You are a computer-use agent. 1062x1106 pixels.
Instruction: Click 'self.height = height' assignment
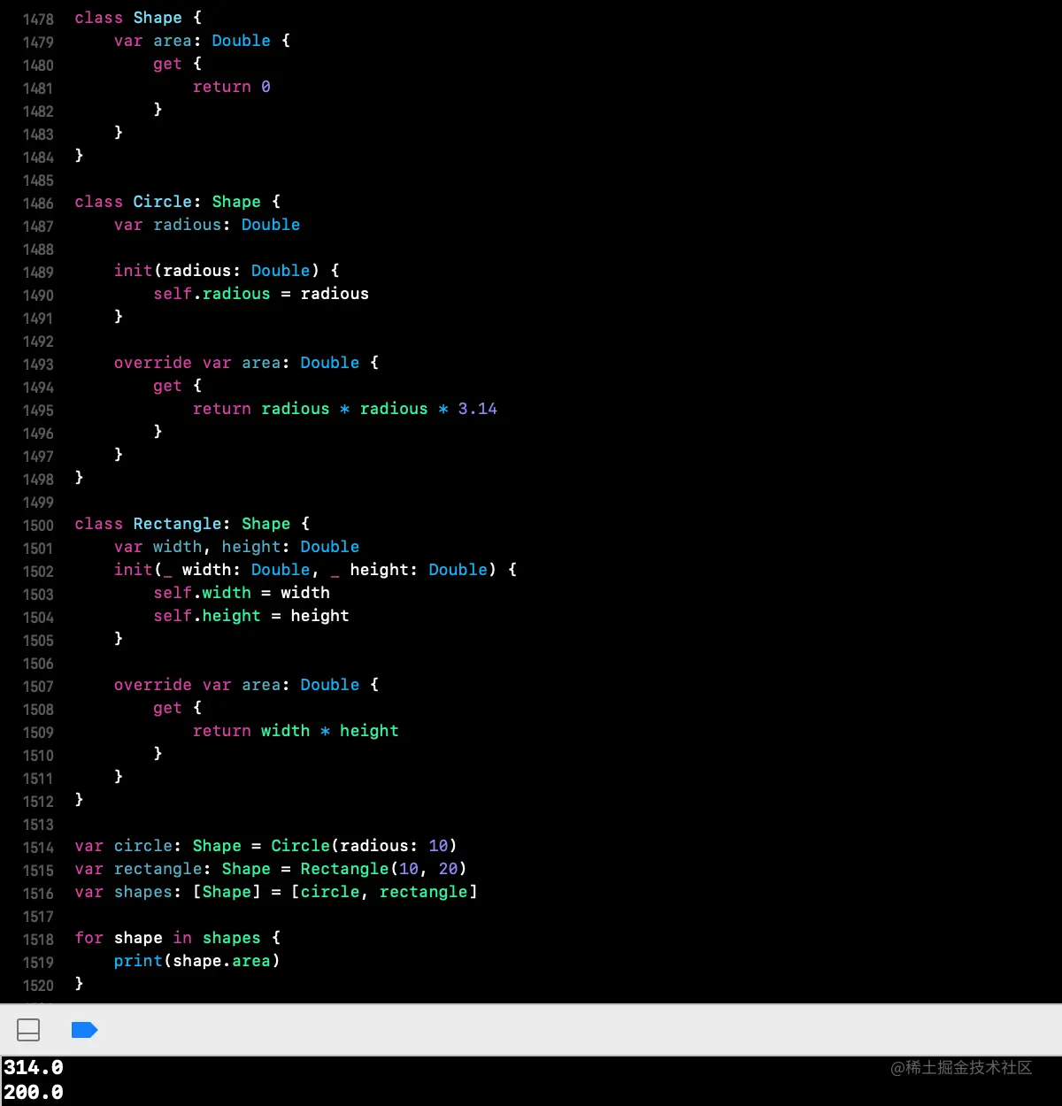pos(251,616)
